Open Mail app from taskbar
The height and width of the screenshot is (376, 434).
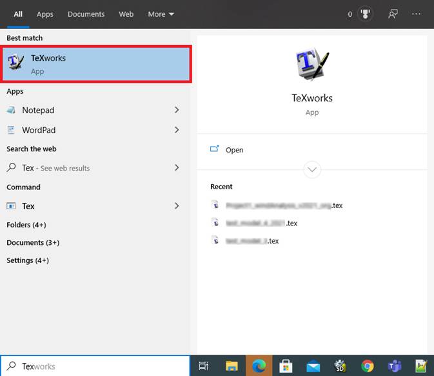pyautogui.click(x=313, y=367)
